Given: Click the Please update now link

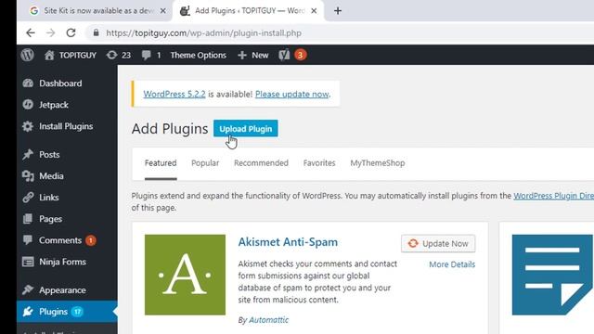Looking at the screenshot, I should pos(292,94).
